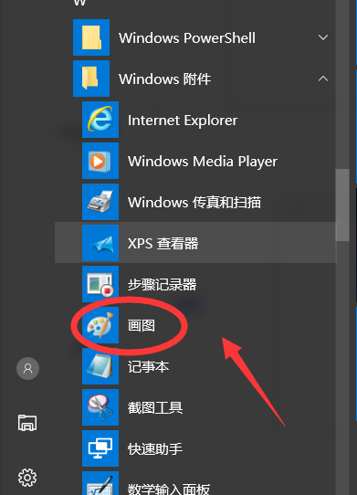Open the 快速助手 monitors icon

(x=100, y=448)
